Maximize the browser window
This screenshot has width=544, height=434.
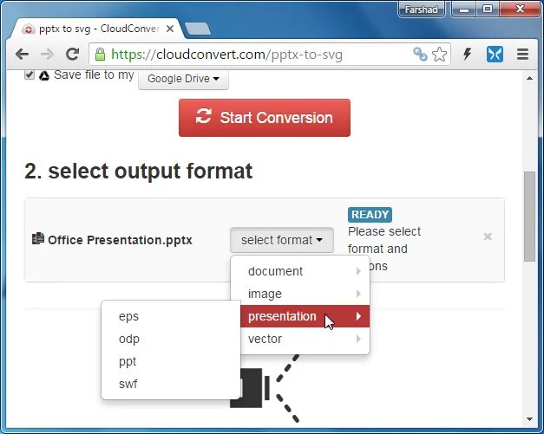point(488,9)
